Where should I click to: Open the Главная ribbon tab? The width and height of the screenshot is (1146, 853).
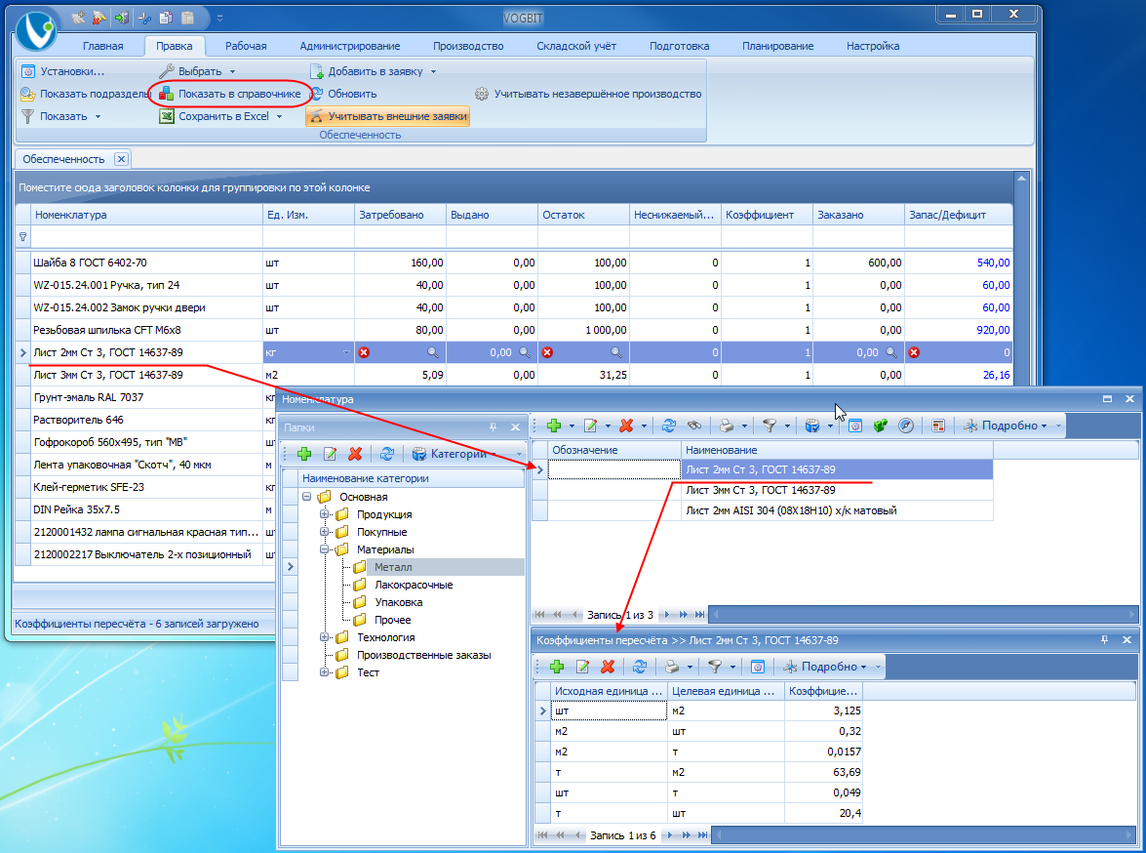pos(103,45)
